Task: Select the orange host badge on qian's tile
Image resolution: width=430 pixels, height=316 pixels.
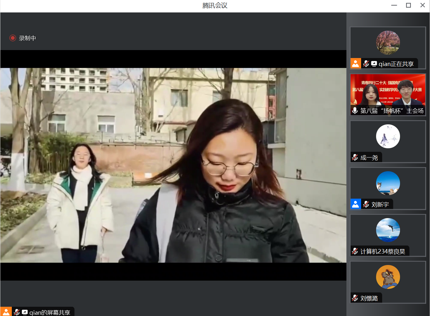Action: [355, 63]
